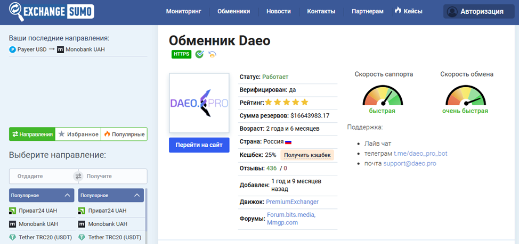Open the t.me/daeo_pro_bot telegram link

(420, 154)
